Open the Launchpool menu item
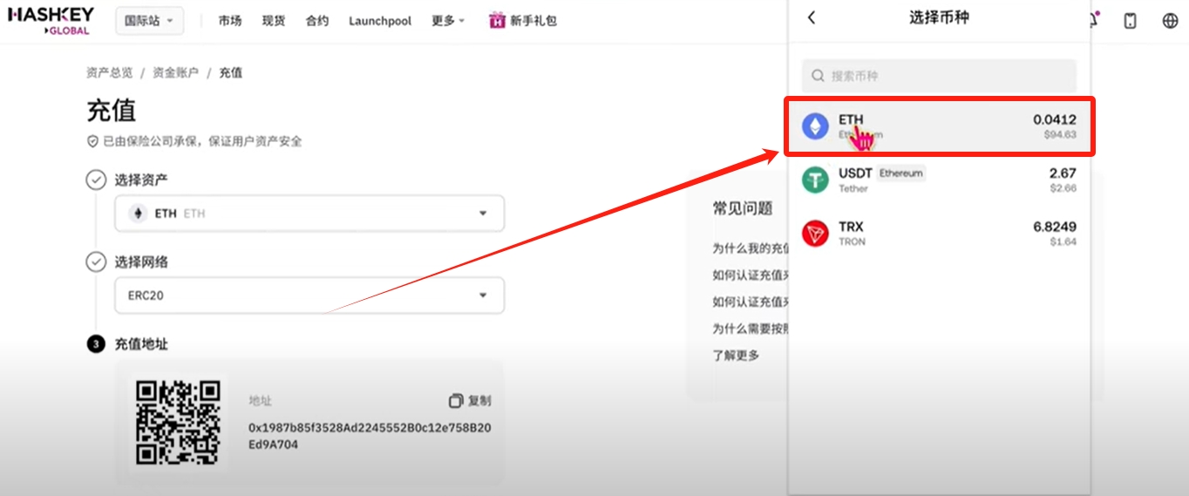 (x=380, y=21)
